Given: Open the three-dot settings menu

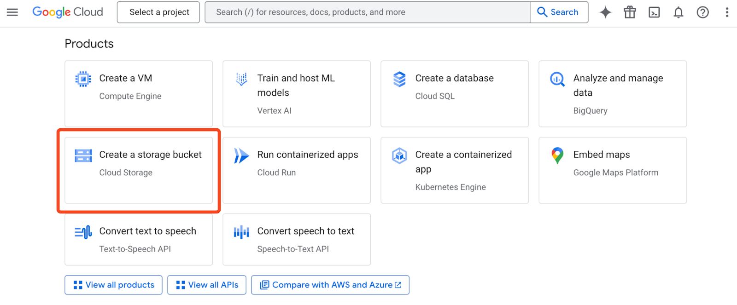Looking at the screenshot, I should 727,12.
